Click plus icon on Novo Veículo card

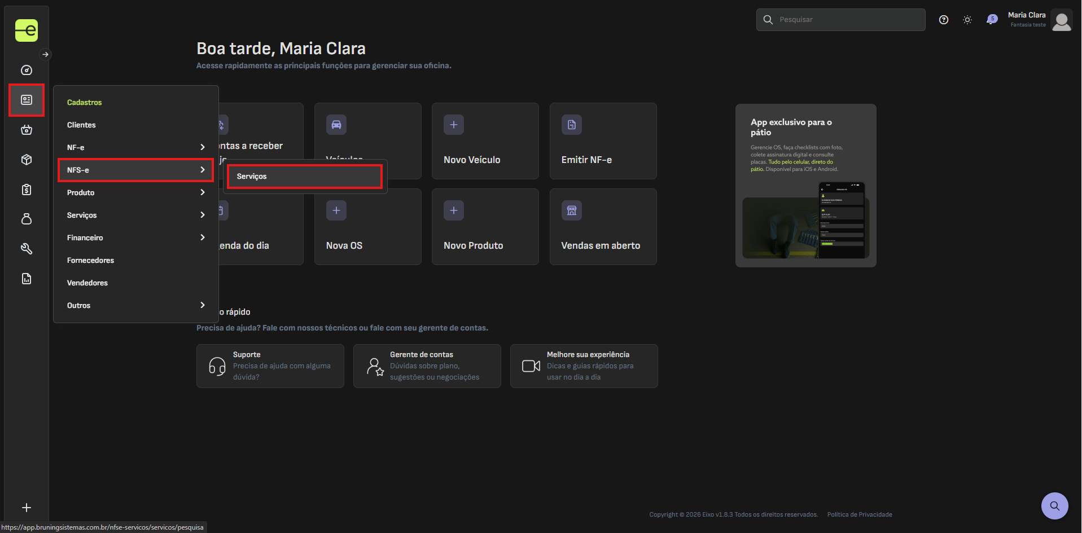point(454,125)
